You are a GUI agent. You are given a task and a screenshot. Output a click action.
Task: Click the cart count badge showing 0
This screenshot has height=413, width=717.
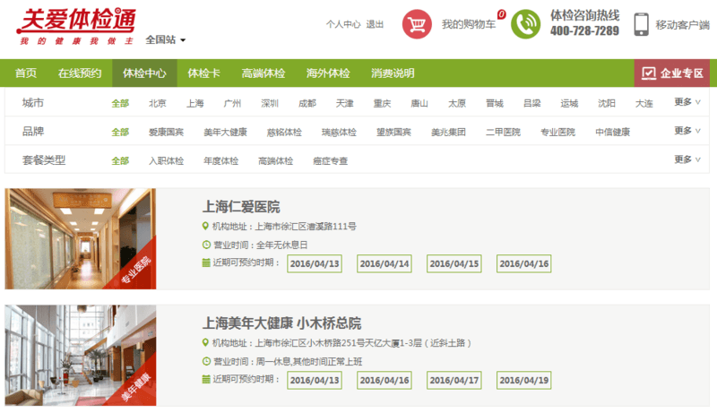click(501, 14)
